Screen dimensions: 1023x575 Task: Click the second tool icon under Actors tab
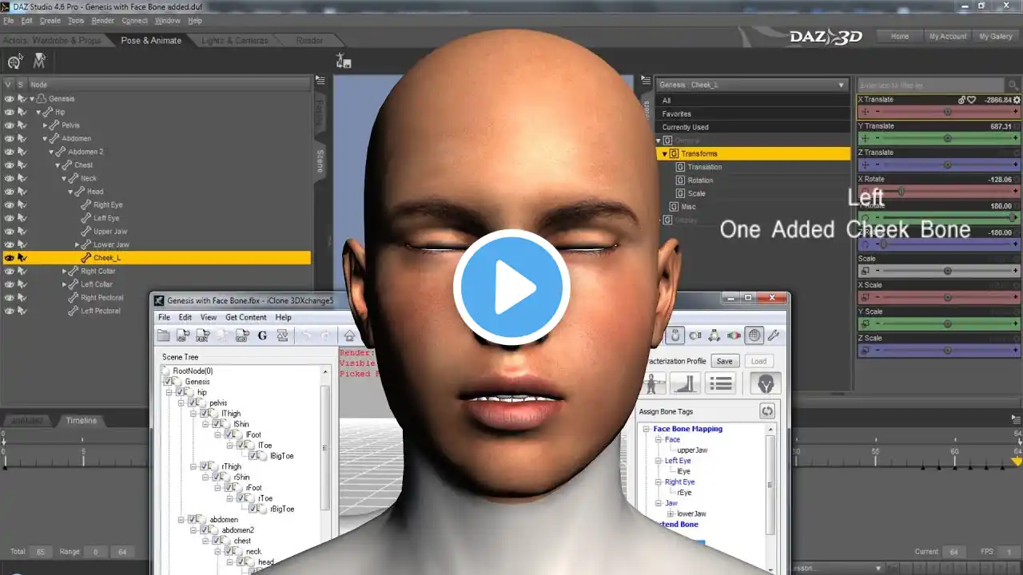click(39, 61)
